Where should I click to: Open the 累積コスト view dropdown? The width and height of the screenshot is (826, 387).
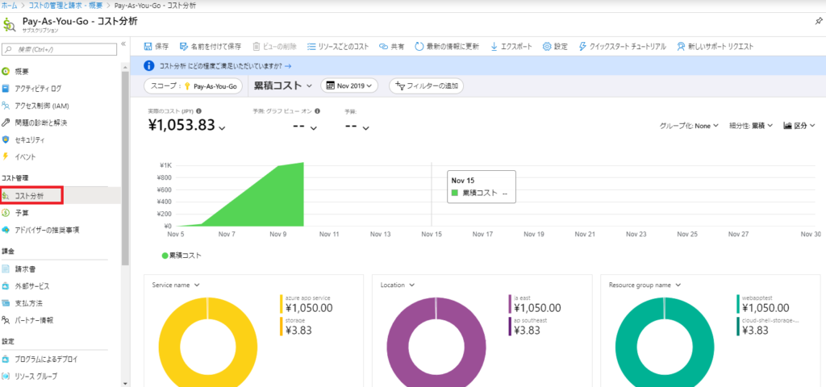pos(283,85)
